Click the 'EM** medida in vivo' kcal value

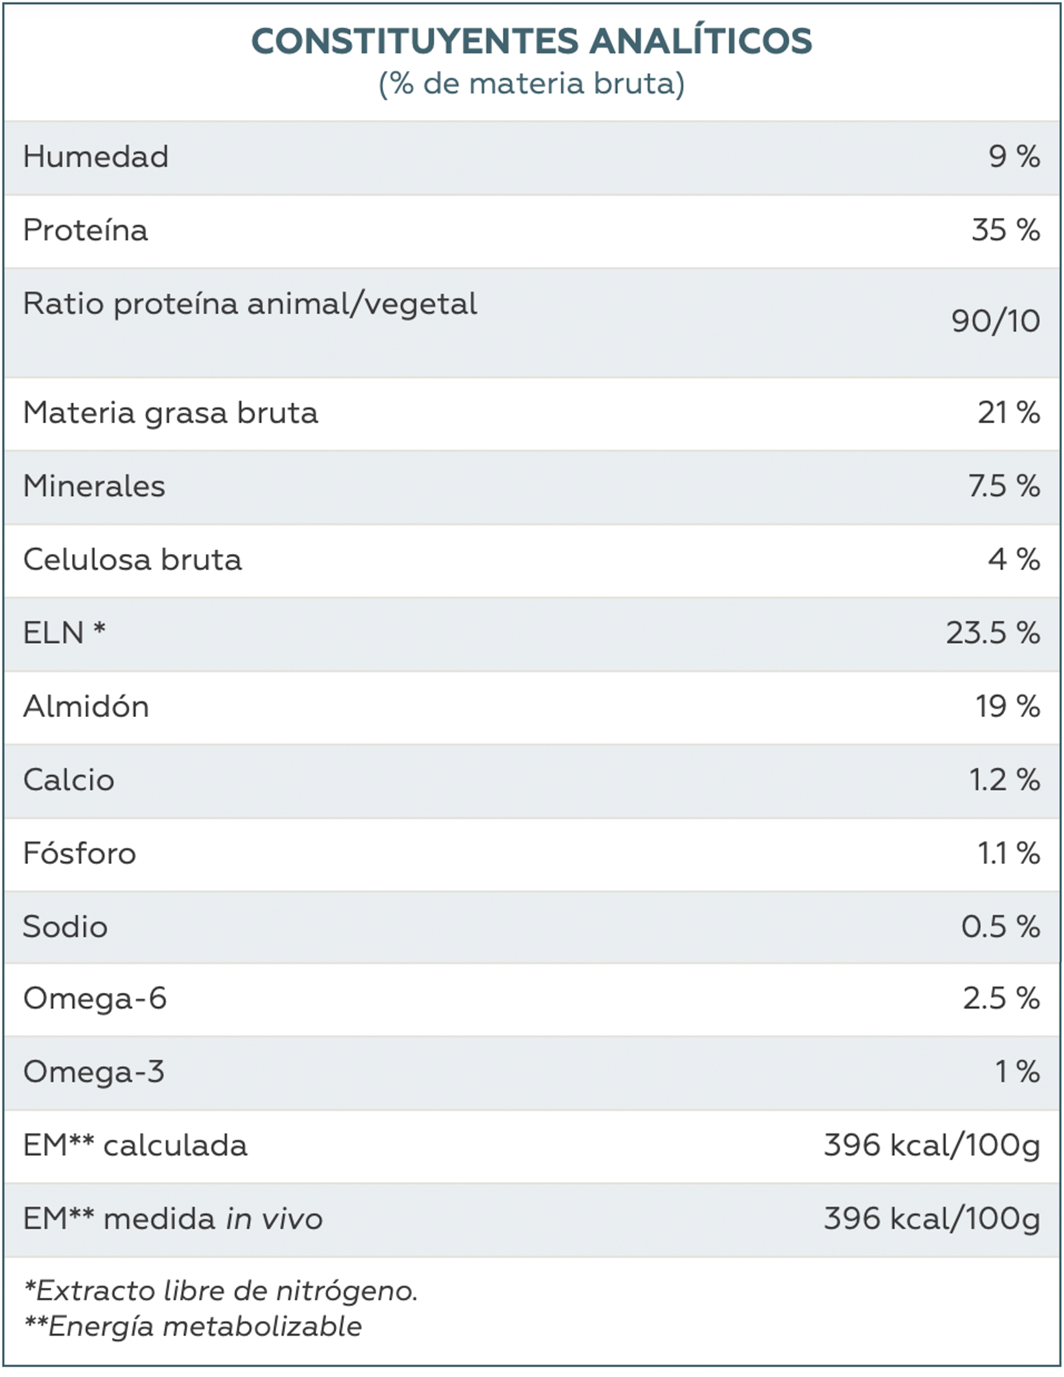932,1219
